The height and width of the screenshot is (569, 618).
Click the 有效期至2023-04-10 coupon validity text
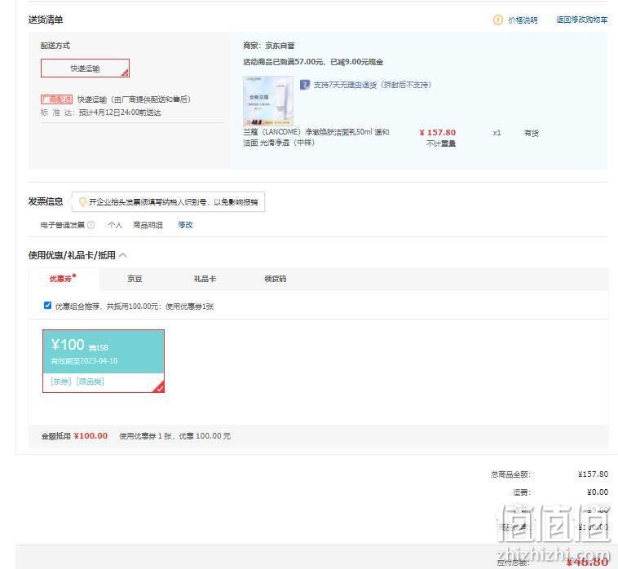click(x=84, y=361)
